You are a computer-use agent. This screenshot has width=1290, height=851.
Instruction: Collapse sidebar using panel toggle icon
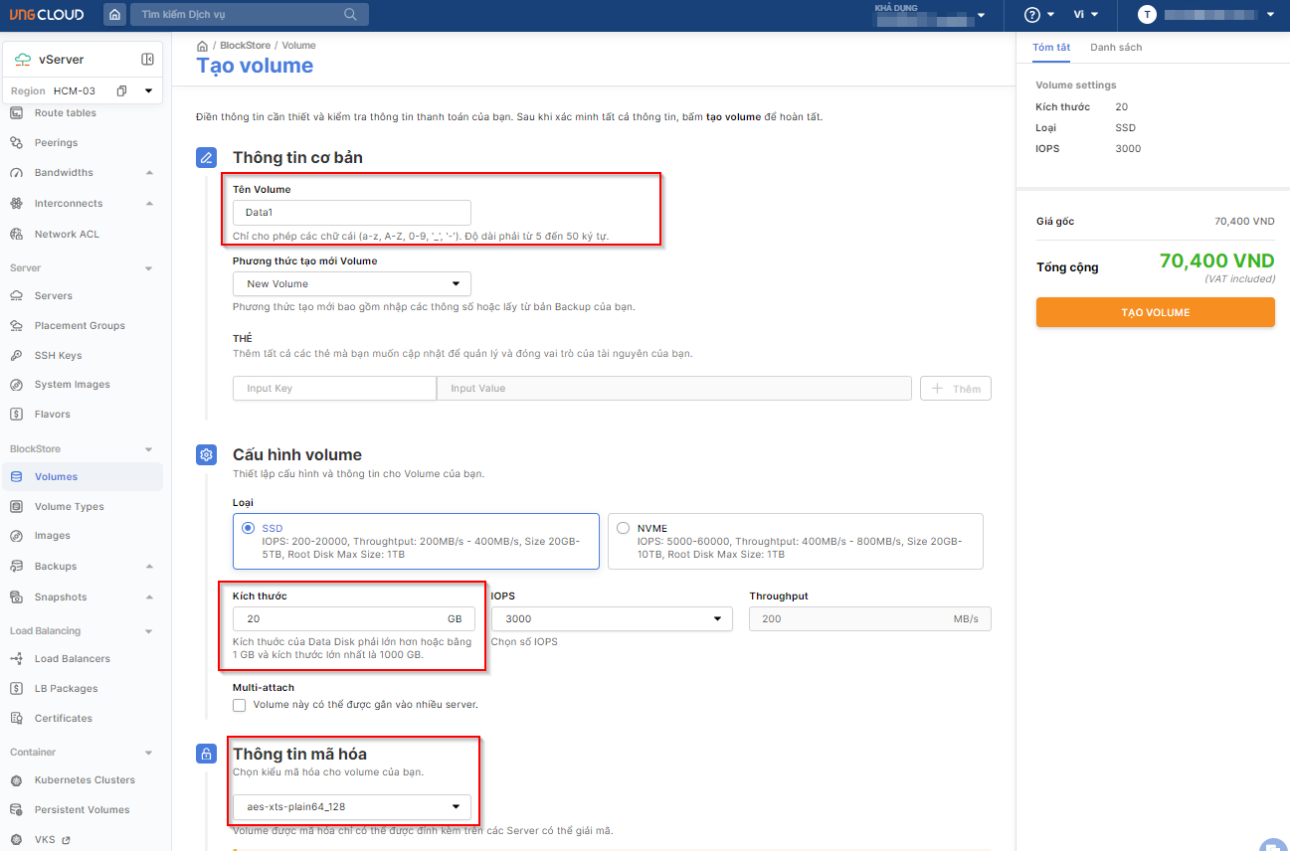[147, 60]
